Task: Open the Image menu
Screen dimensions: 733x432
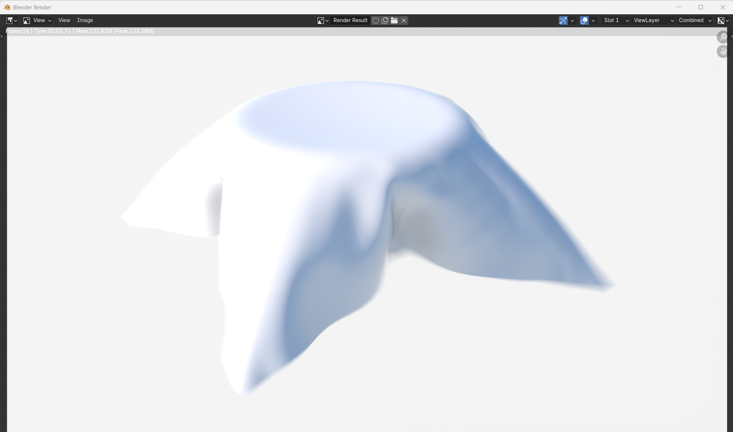Action: 85,21
